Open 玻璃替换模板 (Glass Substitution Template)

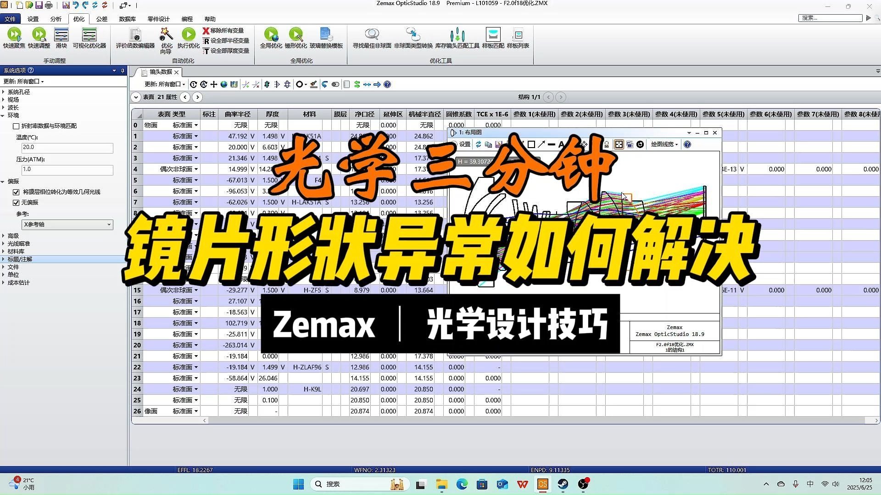(326, 39)
